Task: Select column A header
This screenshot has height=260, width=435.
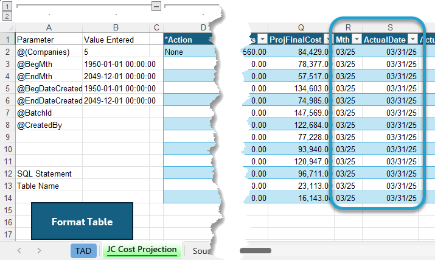Action: click(49, 27)
